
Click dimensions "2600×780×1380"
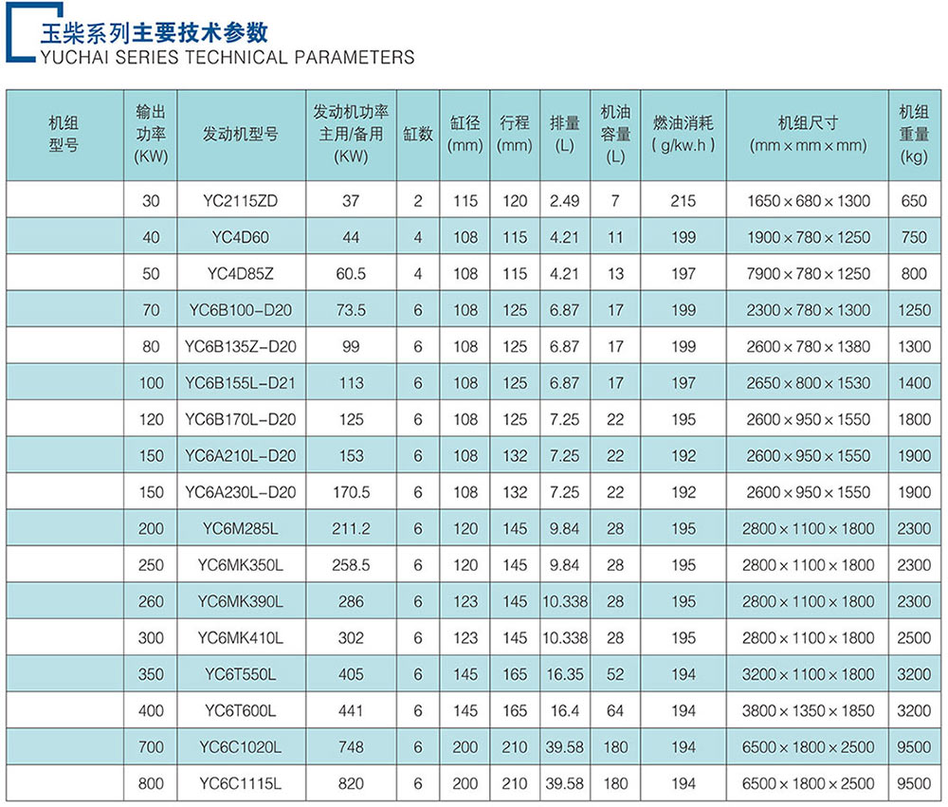pyautogui.click(x=809, y=347)
